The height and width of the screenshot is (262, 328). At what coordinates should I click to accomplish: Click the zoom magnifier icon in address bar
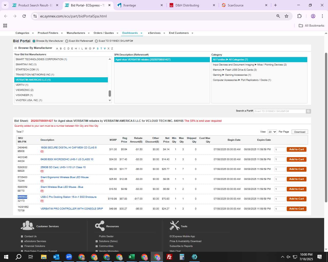point(278,16)
